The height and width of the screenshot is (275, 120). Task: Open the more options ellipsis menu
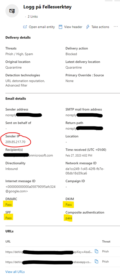pyautogui.click(x=115, y=27)
